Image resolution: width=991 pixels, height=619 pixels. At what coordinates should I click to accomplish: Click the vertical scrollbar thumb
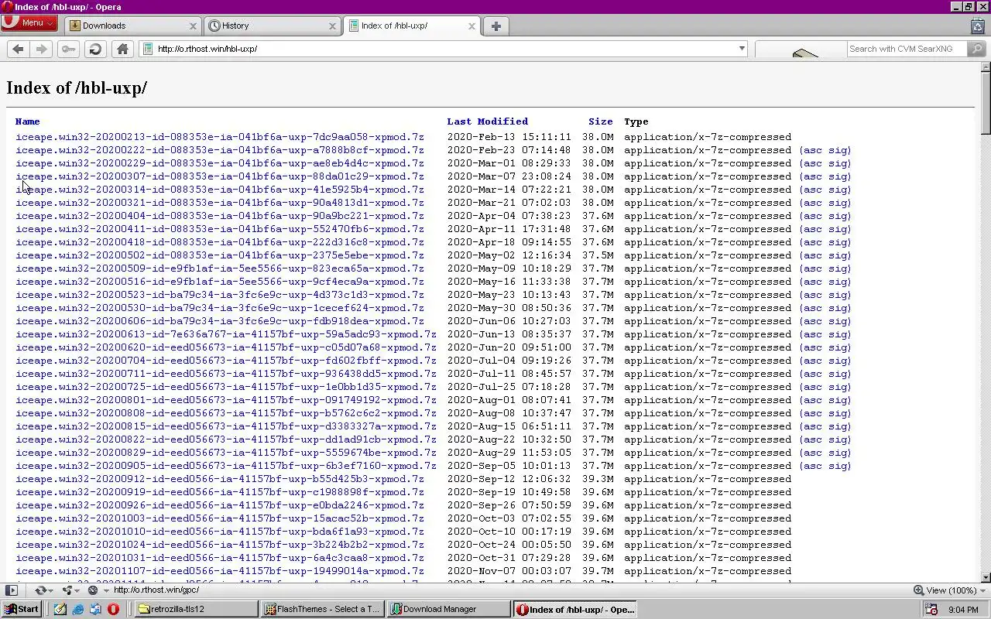pos(986,103)
